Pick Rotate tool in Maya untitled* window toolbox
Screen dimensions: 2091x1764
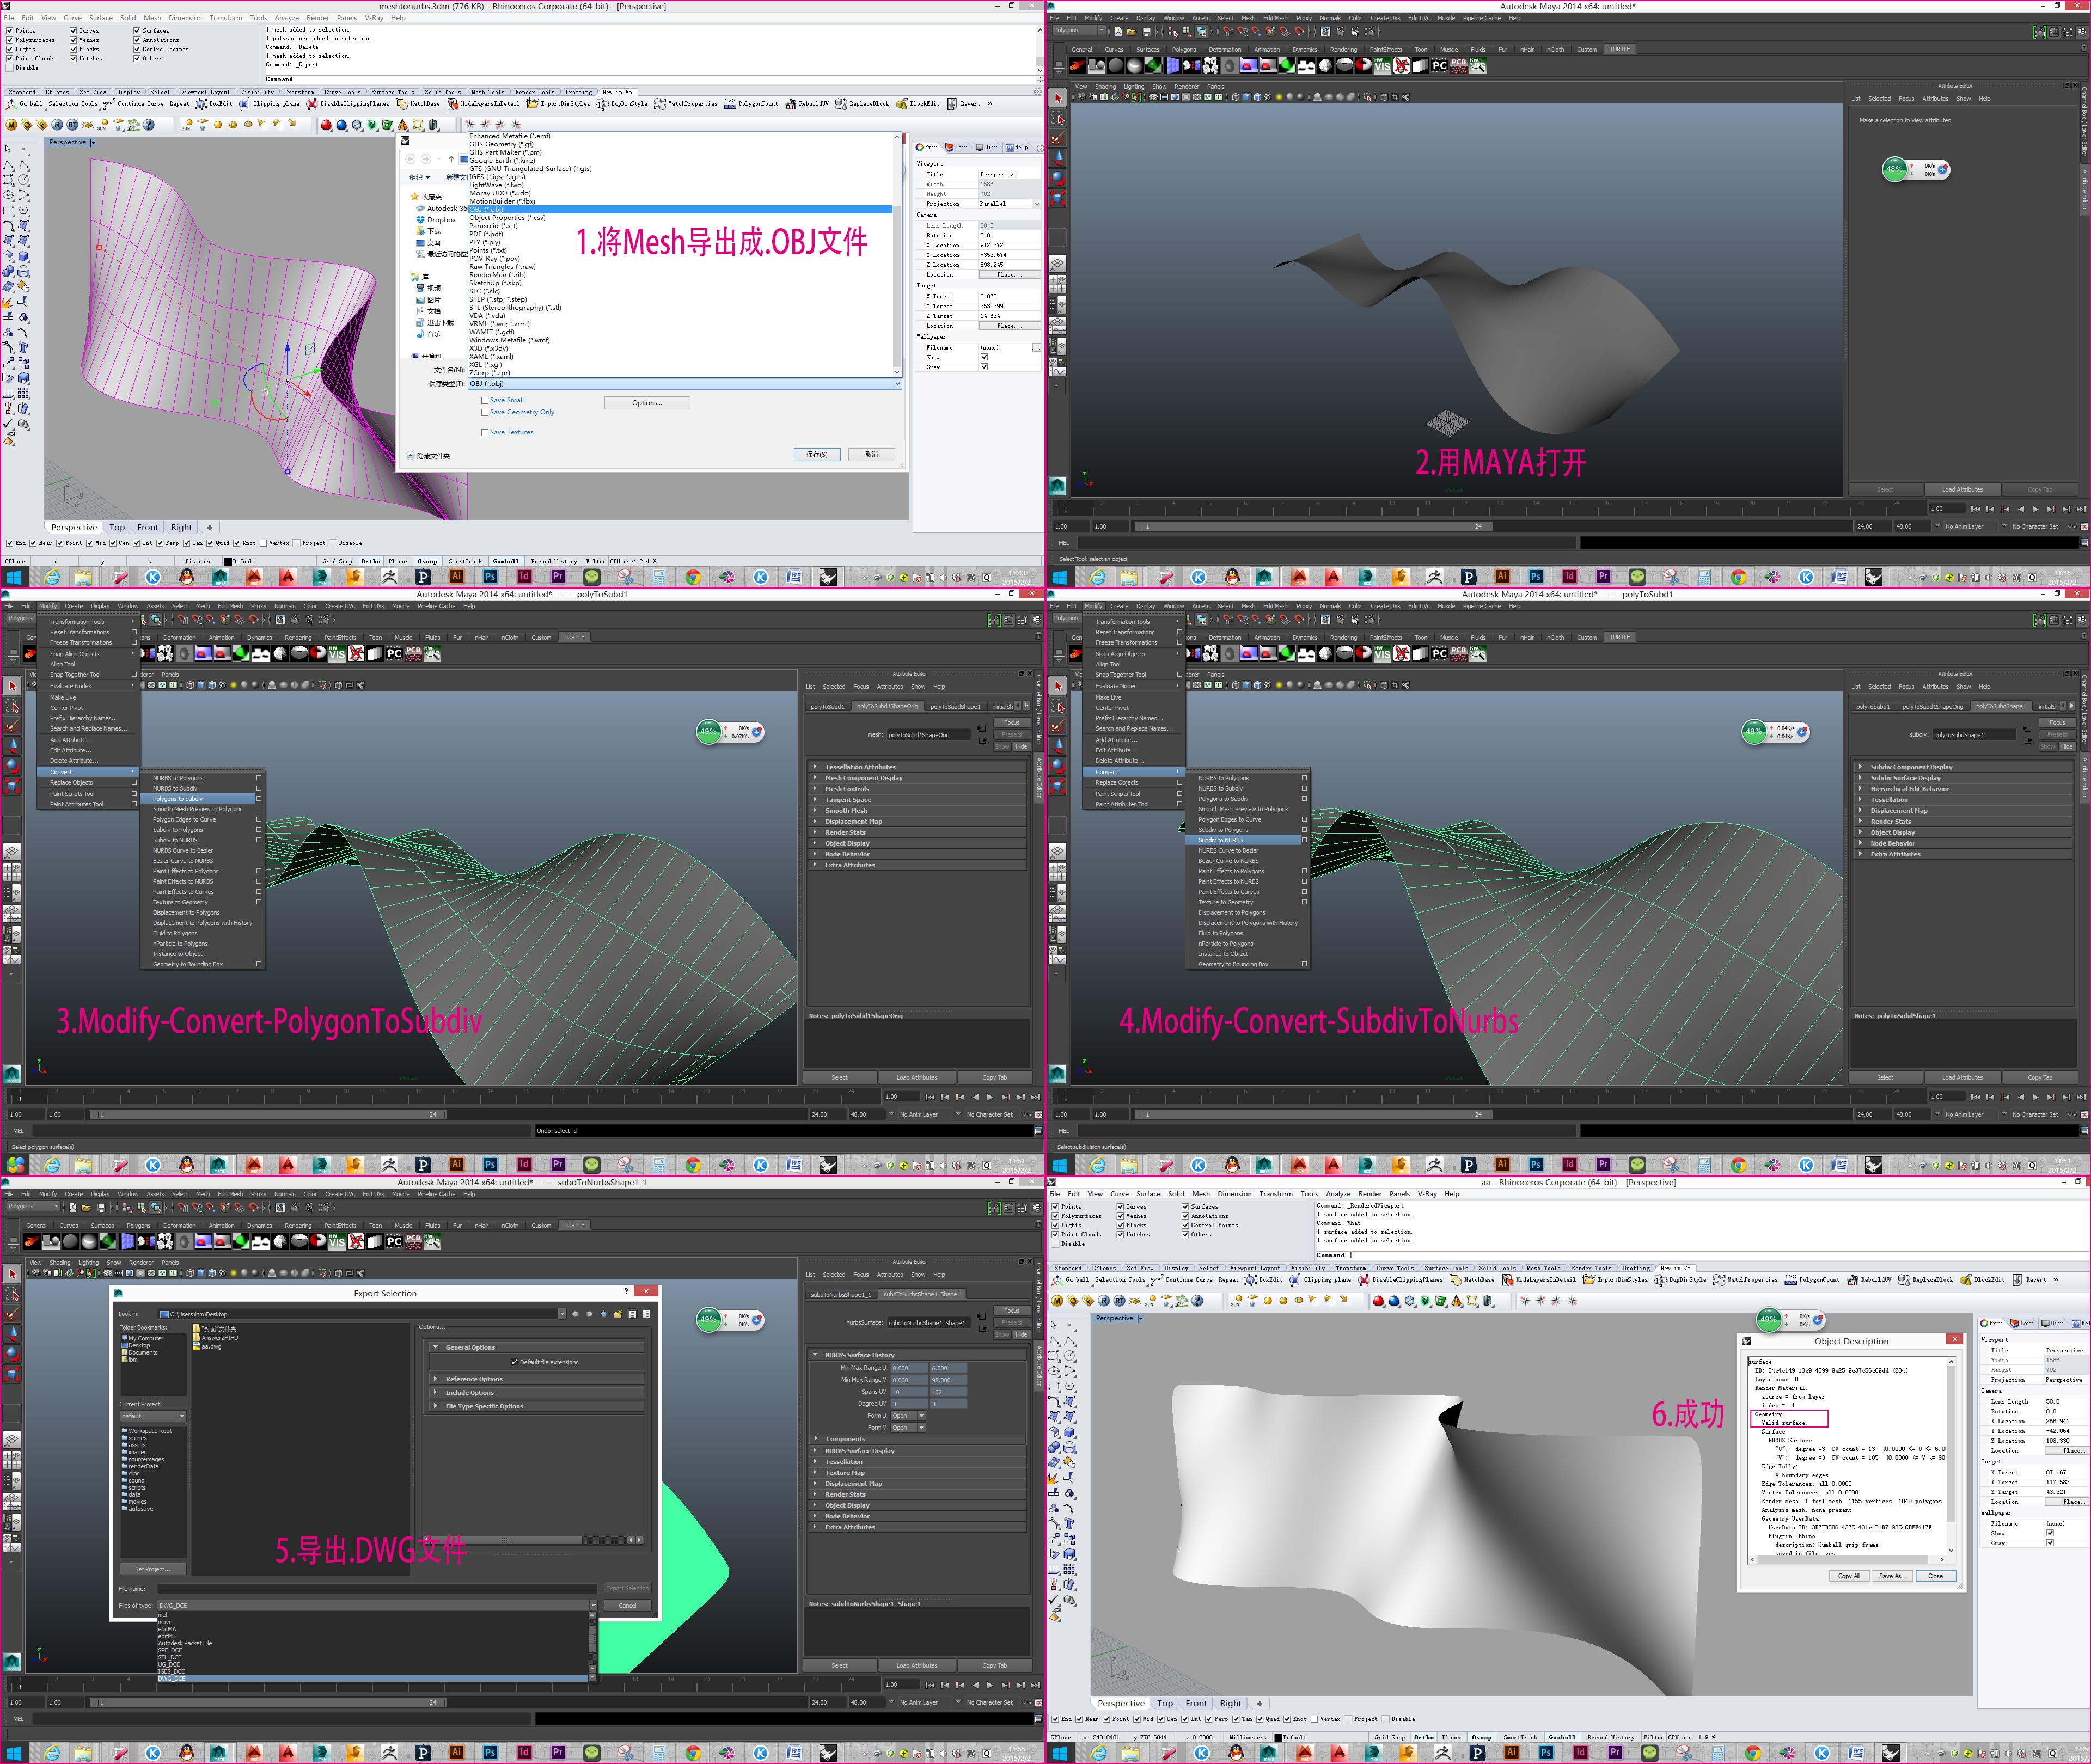click(1058, 177)
